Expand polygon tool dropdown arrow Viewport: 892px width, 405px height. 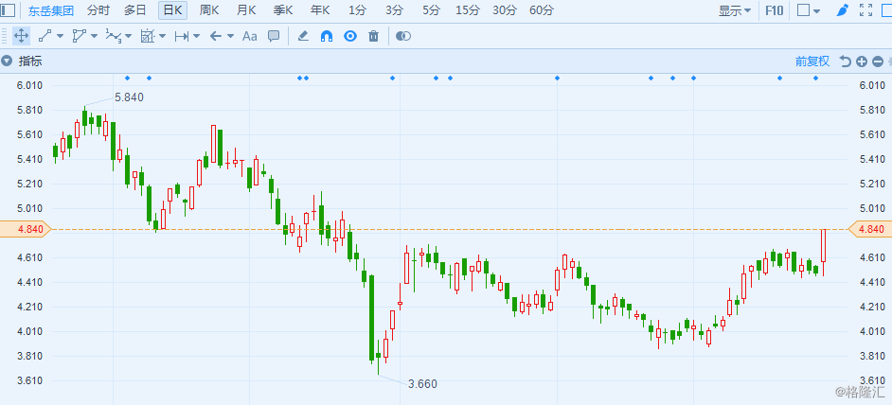click(x=94, y=36)
